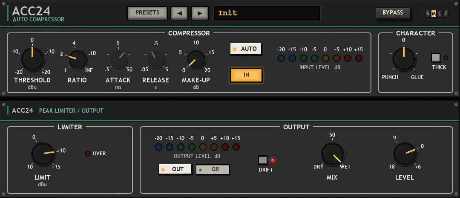Click the 0 dB output level LED
The width and height of the screenshot is (460, 198).
click(203, 147)
